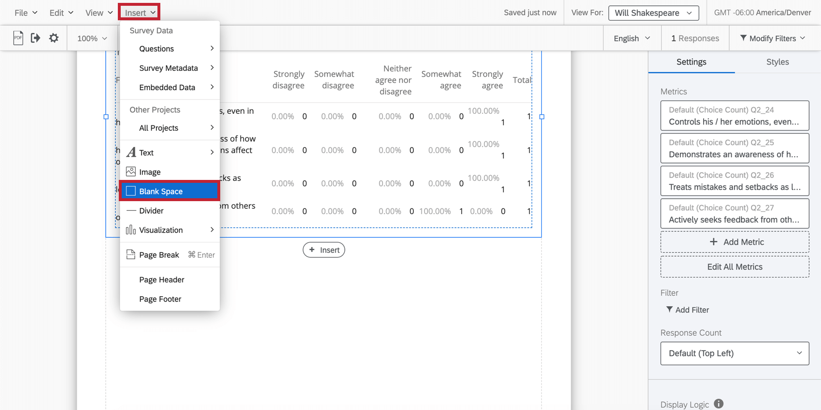This screenshot has height=410, width=821.
Task: Click the Display Logic info icon
Action: [719, 404]
